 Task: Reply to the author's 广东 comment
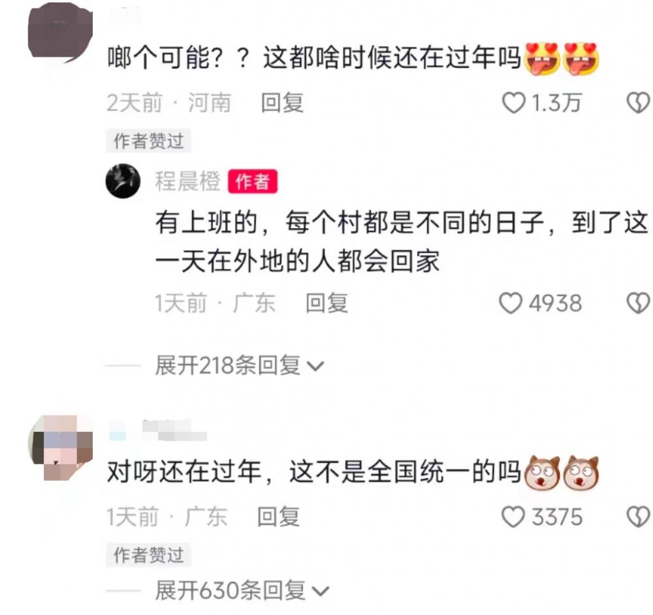click(327, 303)
